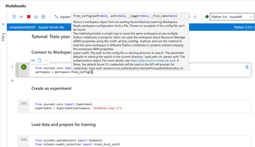Place cursor in Workspace.from_config() line

[64, 72]
